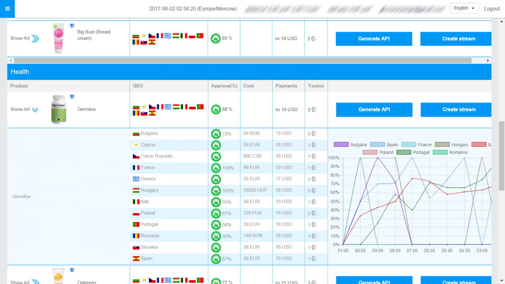Screen dimensions: 505x284
Task: Click the Spain flag in country list
Action: pos(136,259)
